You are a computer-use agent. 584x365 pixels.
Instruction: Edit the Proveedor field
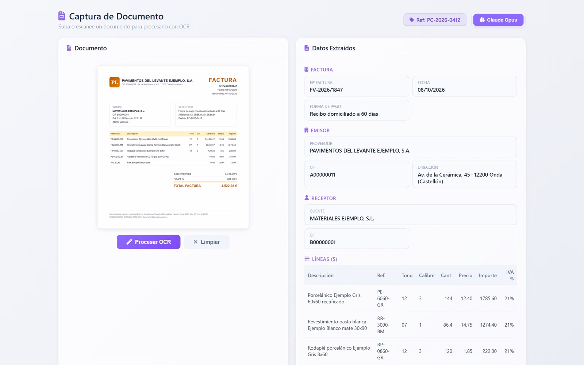click(411, 147)
